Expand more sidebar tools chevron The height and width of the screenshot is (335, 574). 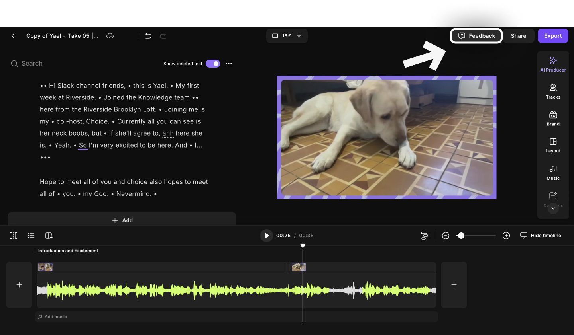[553, 208]
